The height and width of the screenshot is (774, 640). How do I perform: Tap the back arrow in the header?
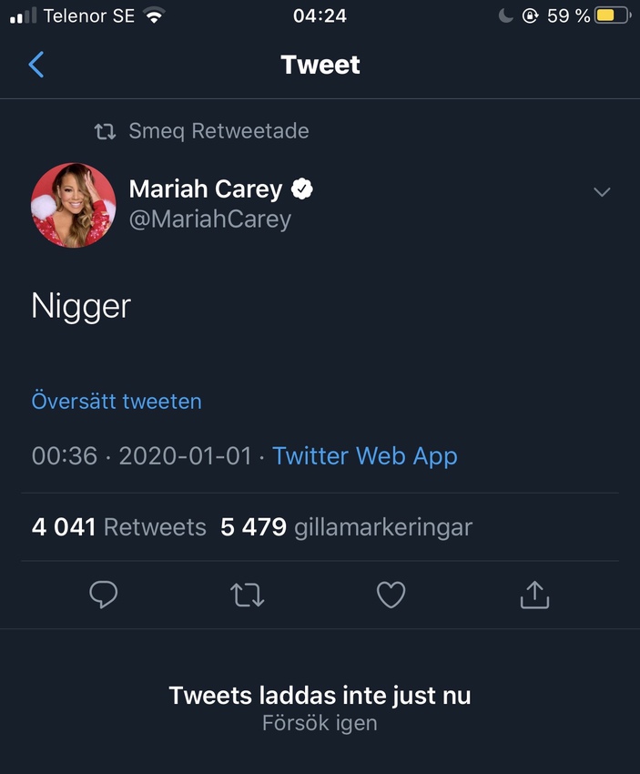point(36,65)
